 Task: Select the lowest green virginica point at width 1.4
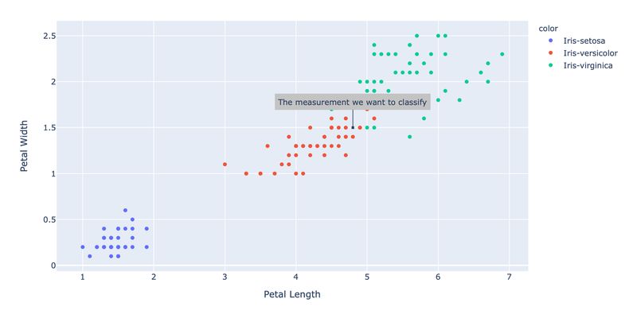(x=409, y=137)
